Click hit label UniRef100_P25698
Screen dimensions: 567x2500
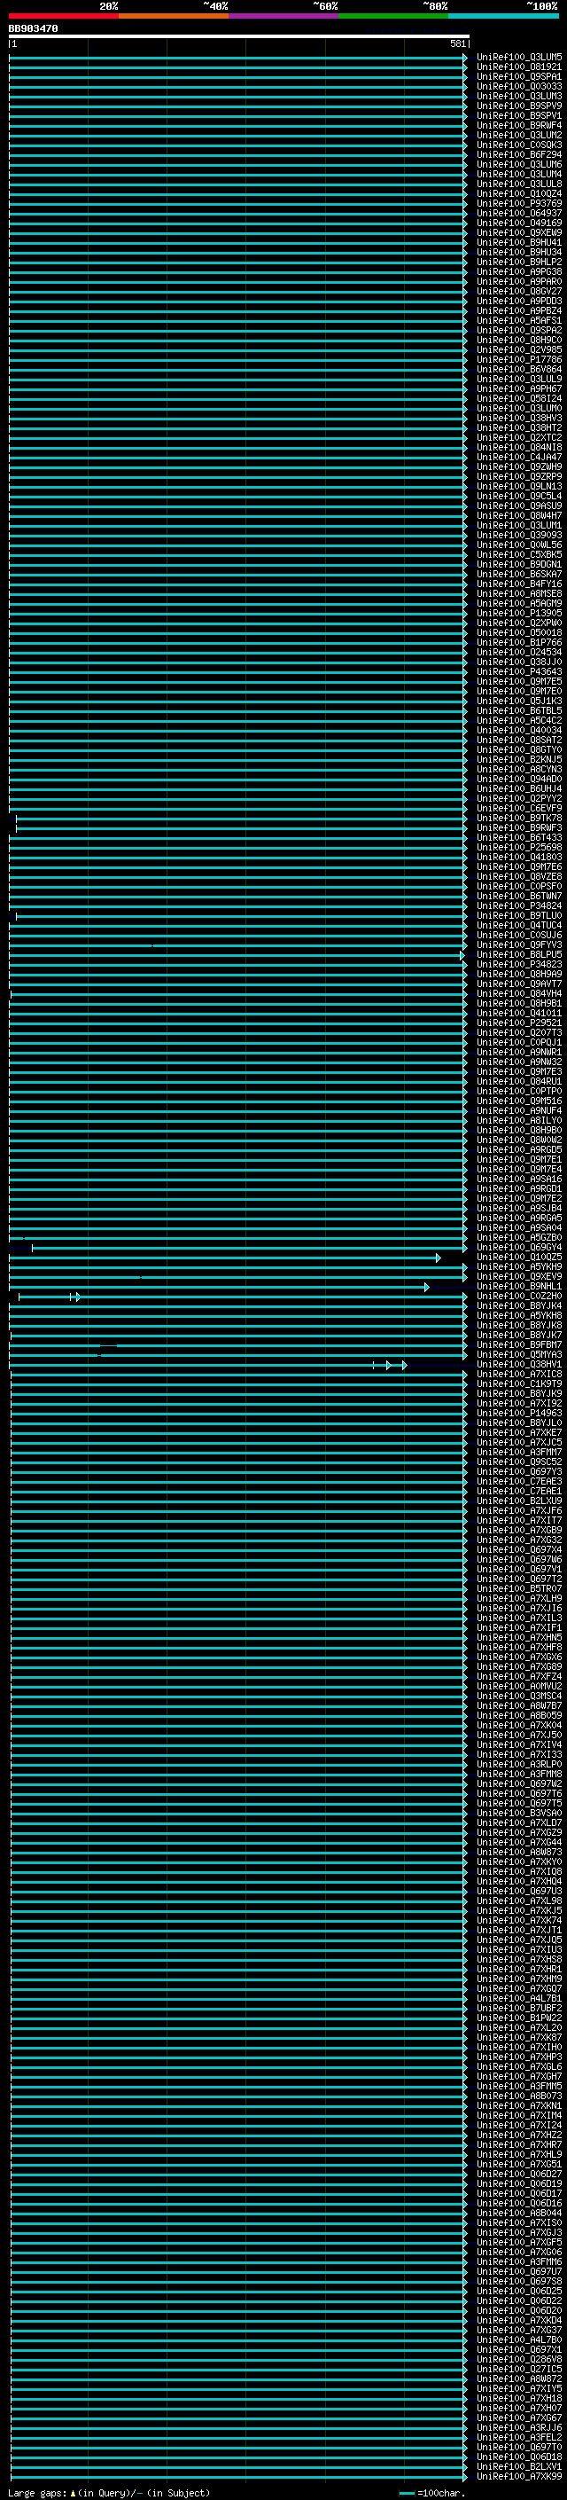[x=519, y=847]
